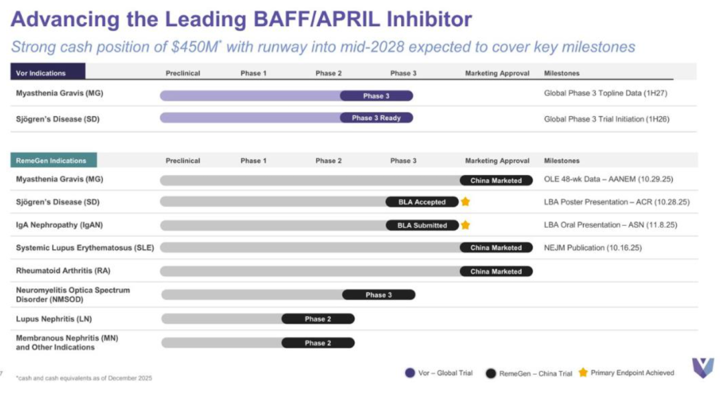Click the BLA Accepted badge
The height and width of the screenshot is (394, 723).
pyautogui.click(x=422, y=202)
